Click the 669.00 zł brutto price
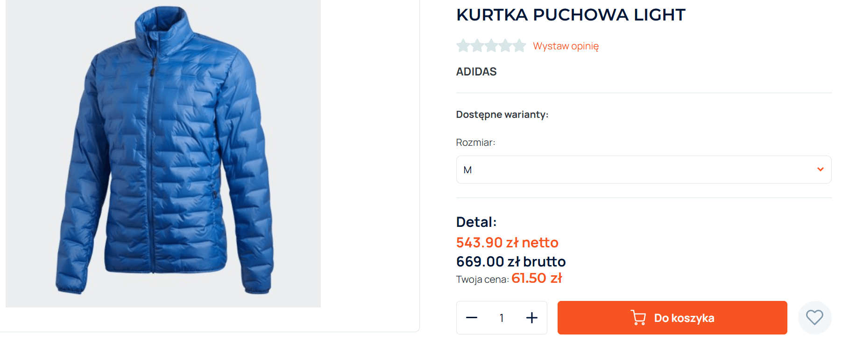Image resolution: width=842 pixels, height=341 pixels. tap(511, 261)
